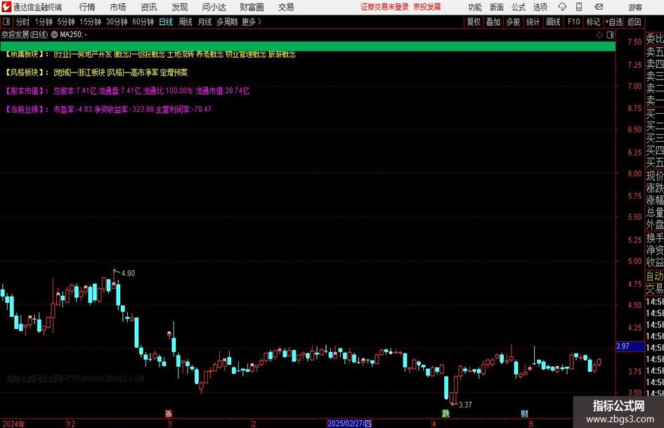664x428 pixels.
Task: Switch to the 60分钟 period tab
Action: tap(143, 22)
